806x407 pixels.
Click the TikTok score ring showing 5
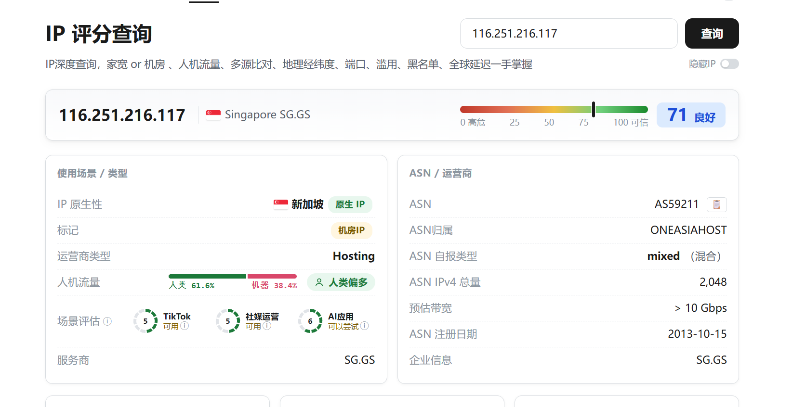pos(145,321)
